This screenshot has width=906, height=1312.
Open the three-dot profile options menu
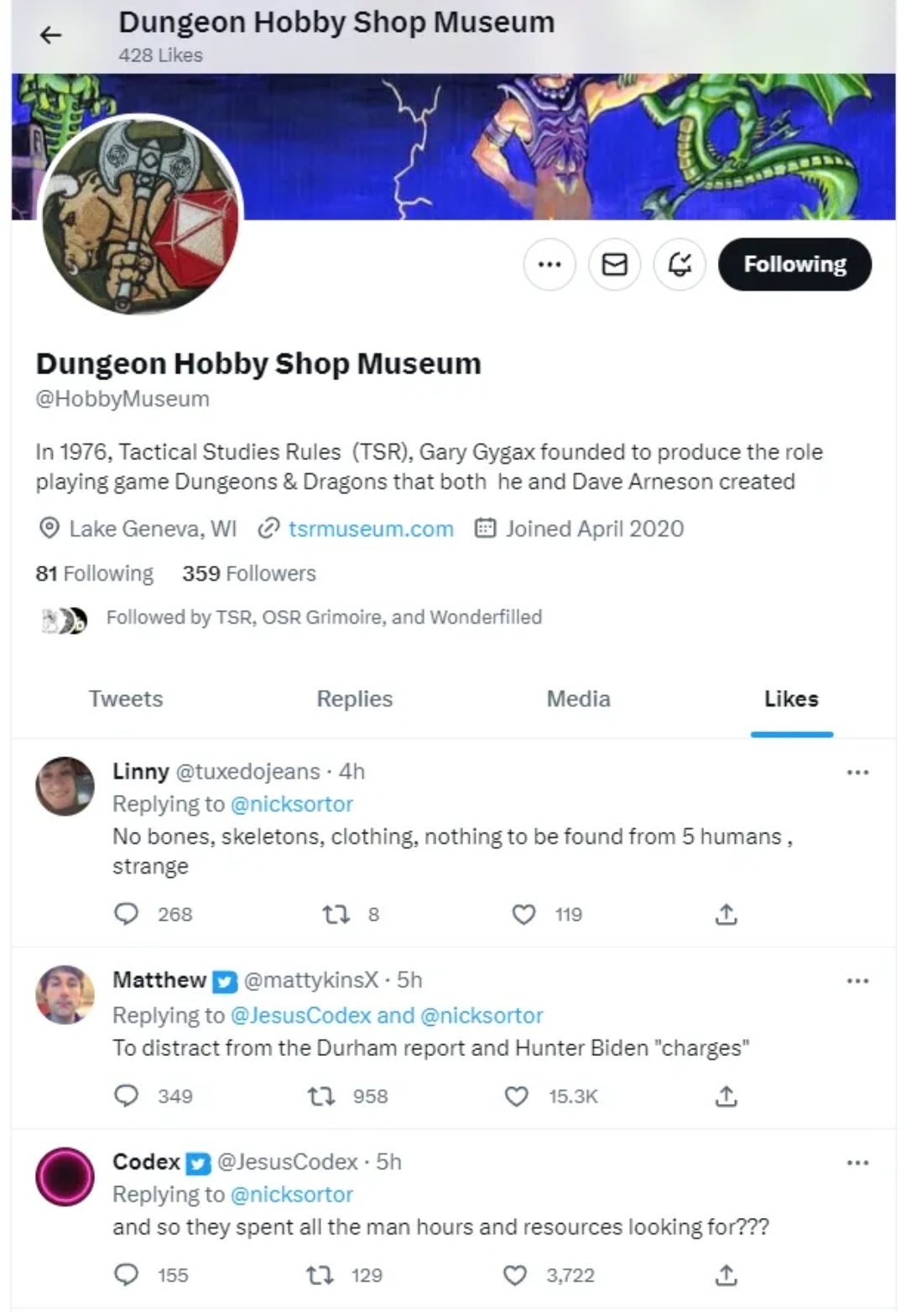(549, 264)
